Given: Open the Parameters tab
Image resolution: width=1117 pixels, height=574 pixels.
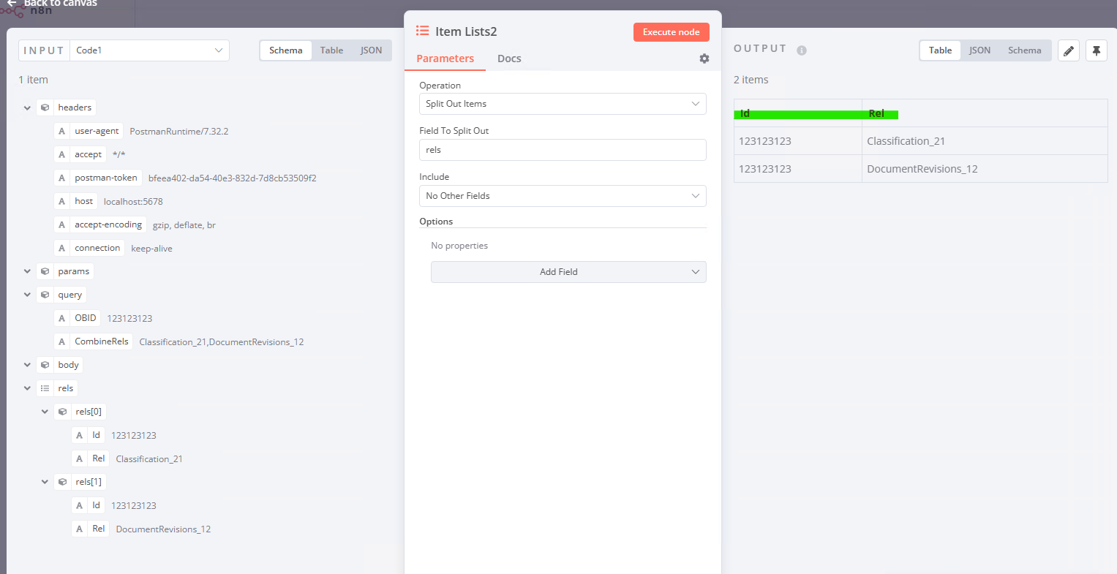Looking at the screenshot, I should 445,58.
